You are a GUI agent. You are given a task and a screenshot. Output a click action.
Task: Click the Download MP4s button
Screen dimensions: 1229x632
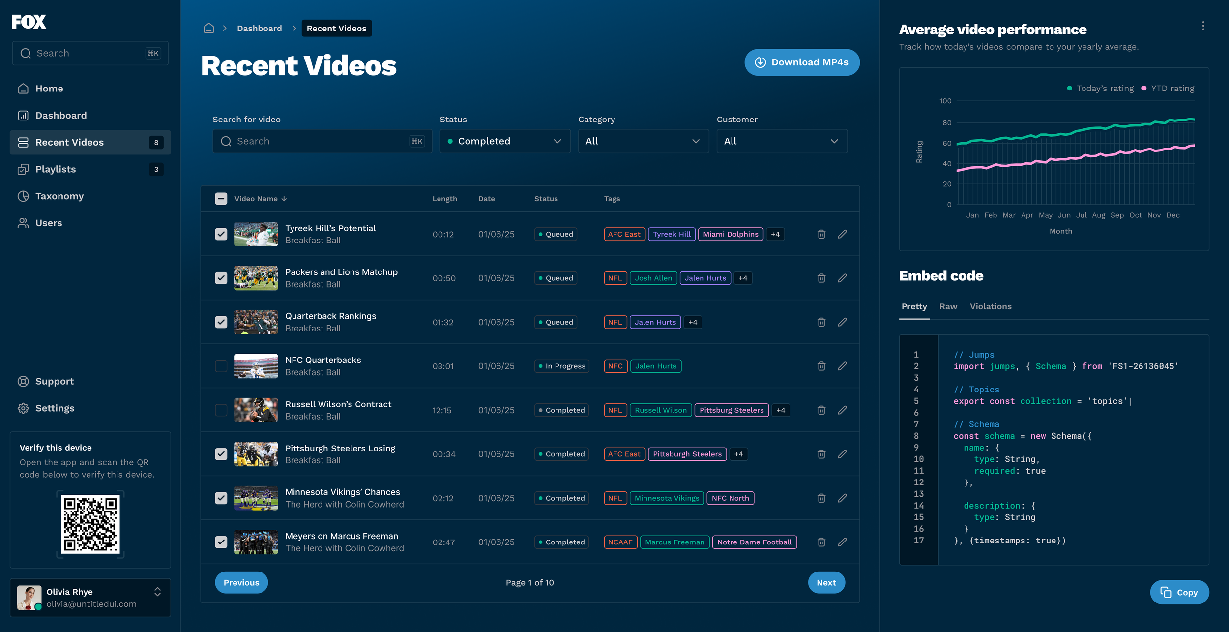(x=802, y=62)
